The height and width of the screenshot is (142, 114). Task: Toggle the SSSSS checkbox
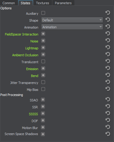[43, 114]
